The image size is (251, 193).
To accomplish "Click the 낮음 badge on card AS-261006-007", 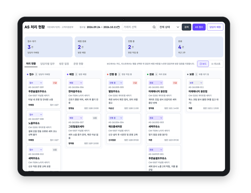I will coord(95,118).
